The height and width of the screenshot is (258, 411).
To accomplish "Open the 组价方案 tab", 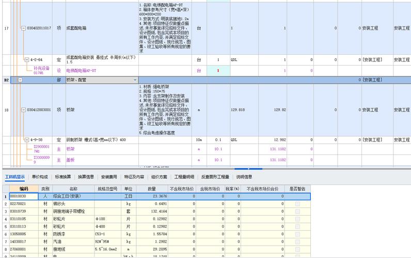I will (x=159, y=177).
